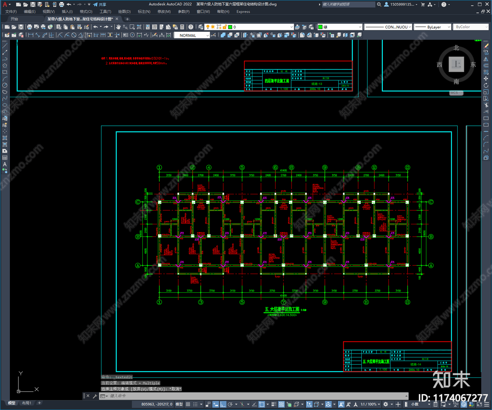Select the Hatch tool

[5, 138]
